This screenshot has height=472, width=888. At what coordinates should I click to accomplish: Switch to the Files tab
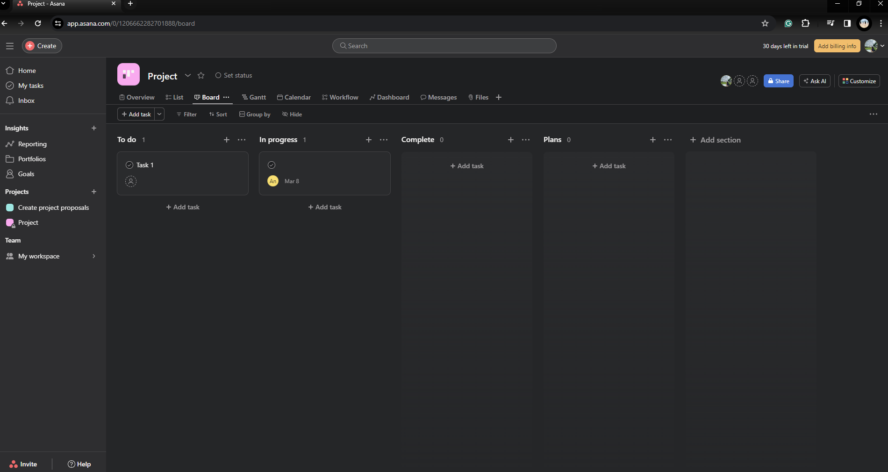(479, 97)
